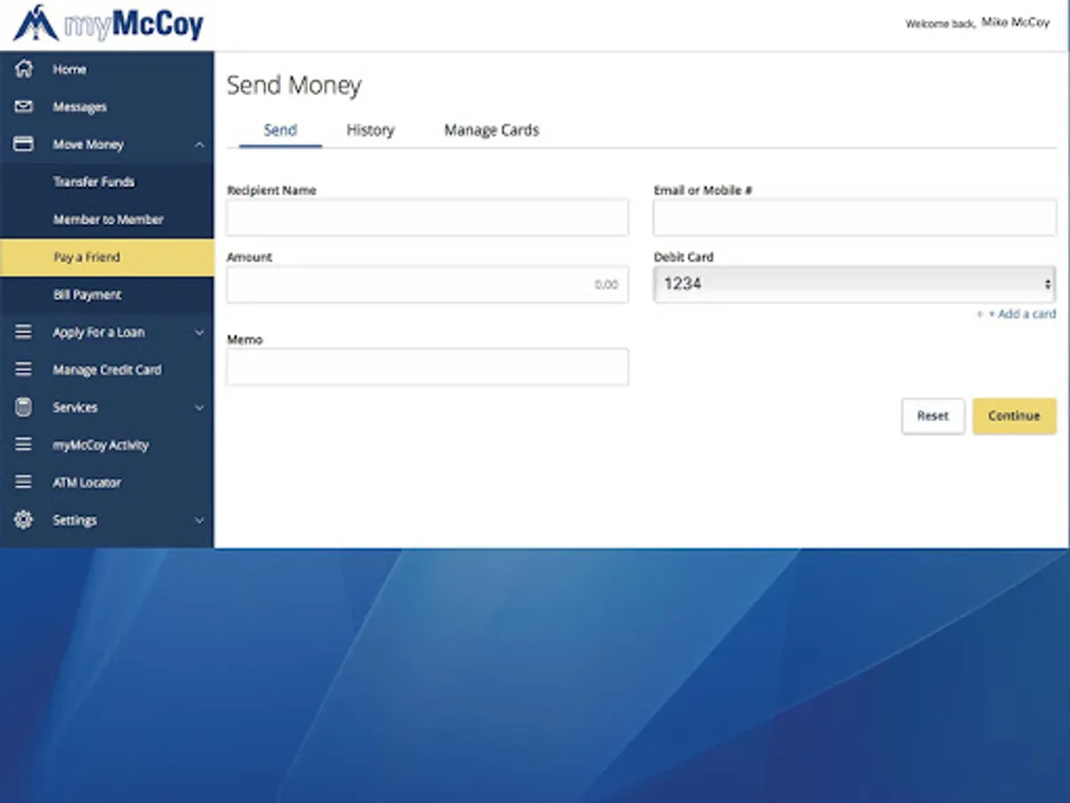Viewport: 1070px width, 803px height.
Task: Click the Services calculator icon
Action: (x=24, y=407)
